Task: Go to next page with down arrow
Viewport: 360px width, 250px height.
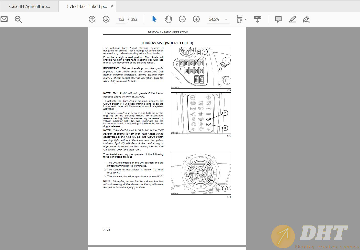Action: pyautogui.click(x=106, y=19)
